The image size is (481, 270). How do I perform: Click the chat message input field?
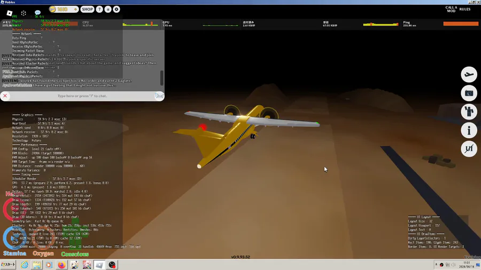coord(82,96)
